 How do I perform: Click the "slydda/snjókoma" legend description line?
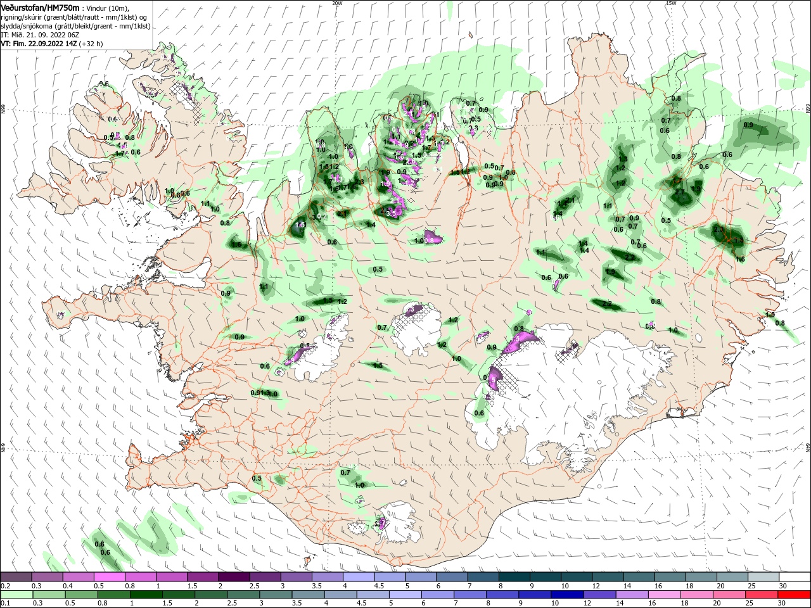click(75, 26)
